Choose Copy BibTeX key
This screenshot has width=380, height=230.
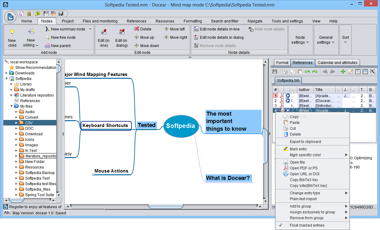pyautogui.click(x=312, y=180)
